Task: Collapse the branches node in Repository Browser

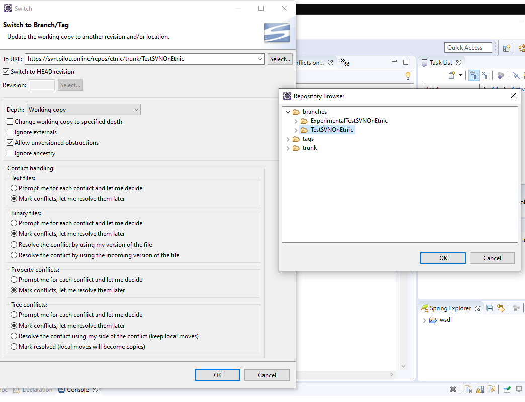Action: pos(288,112)
